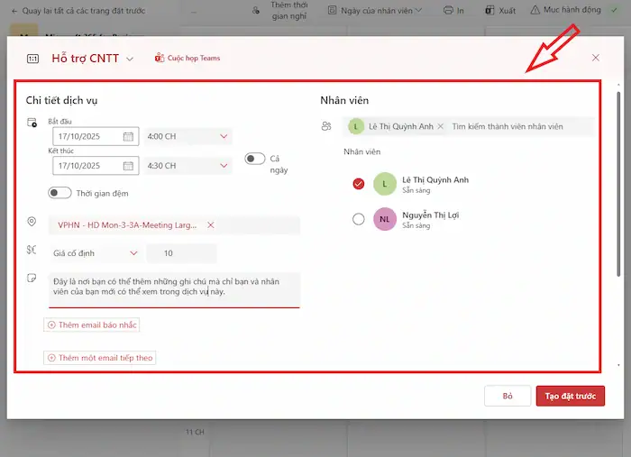Click the Tạo đặt trước button
Image resolution: width=631 pixels, height=457 pixels.
(x=570, y=397)
